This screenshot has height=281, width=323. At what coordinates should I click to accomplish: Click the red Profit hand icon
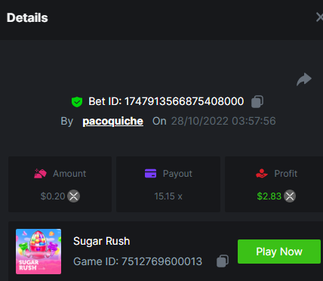click(x=262, y=174)
